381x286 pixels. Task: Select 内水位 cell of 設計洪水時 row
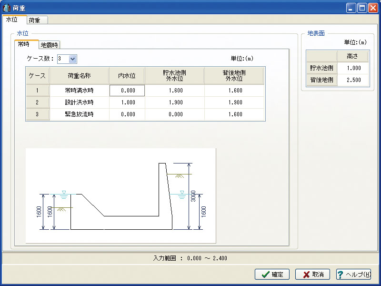point(127,102)
